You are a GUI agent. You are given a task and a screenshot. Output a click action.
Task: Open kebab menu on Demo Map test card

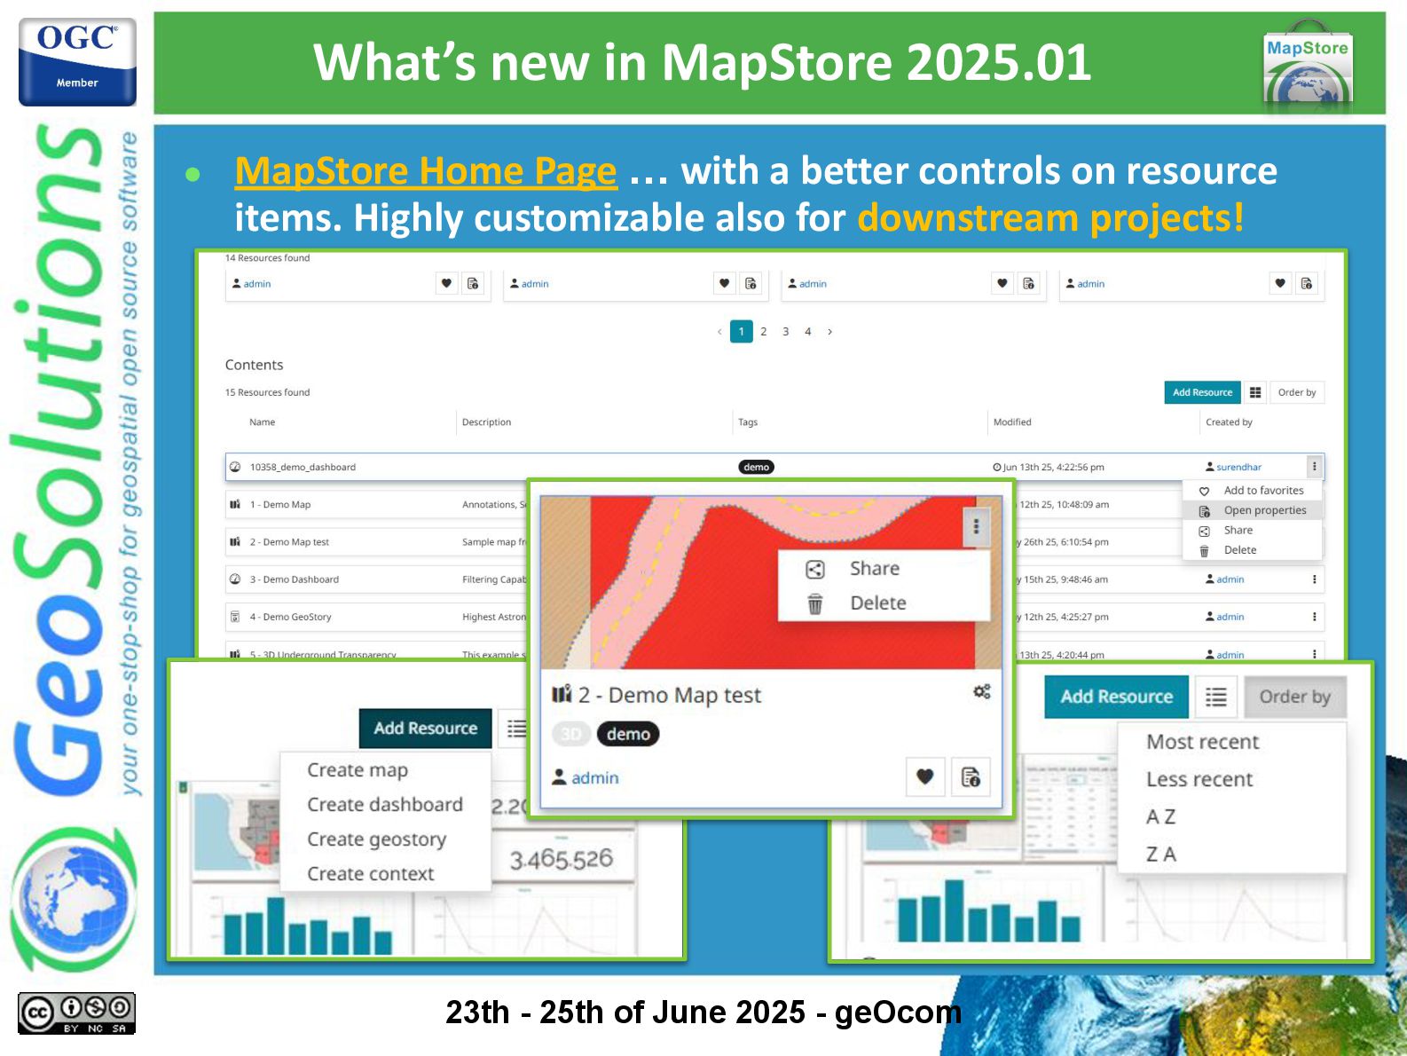(976, 527)
